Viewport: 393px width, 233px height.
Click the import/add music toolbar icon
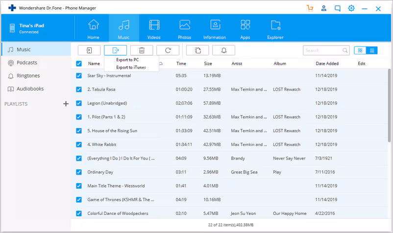point(89,50)
